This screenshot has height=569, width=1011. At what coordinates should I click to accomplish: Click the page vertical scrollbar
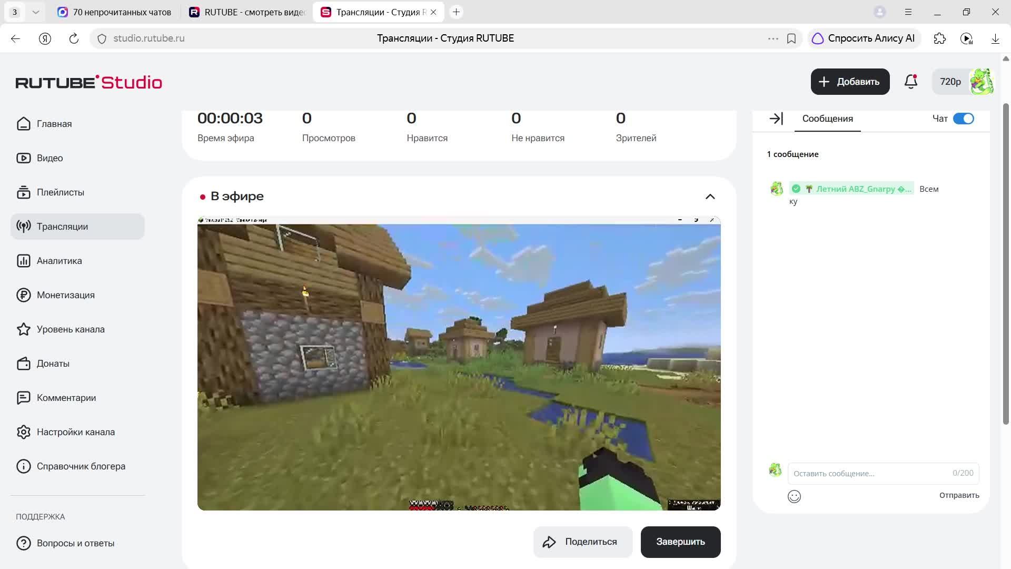pyautogui.click(x=1005, y=263)
